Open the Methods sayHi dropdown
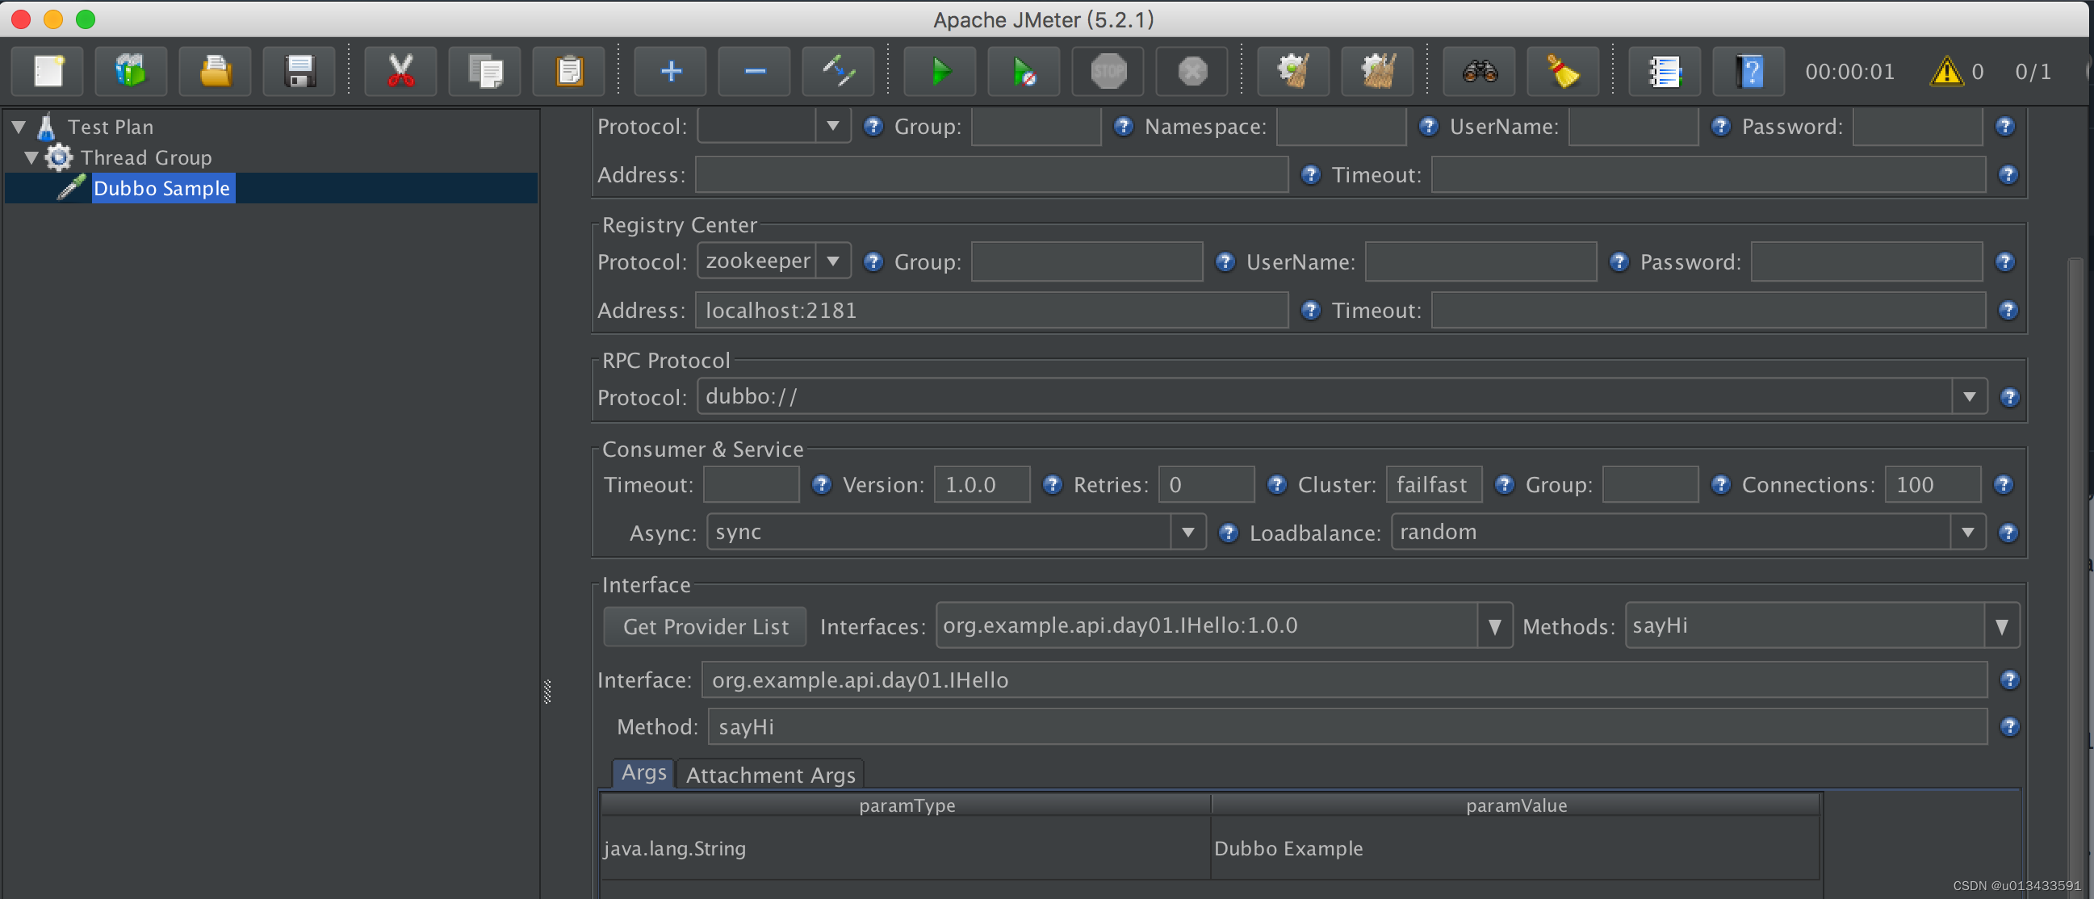Screen dimensions: 2094x899 pos(2001,627)
